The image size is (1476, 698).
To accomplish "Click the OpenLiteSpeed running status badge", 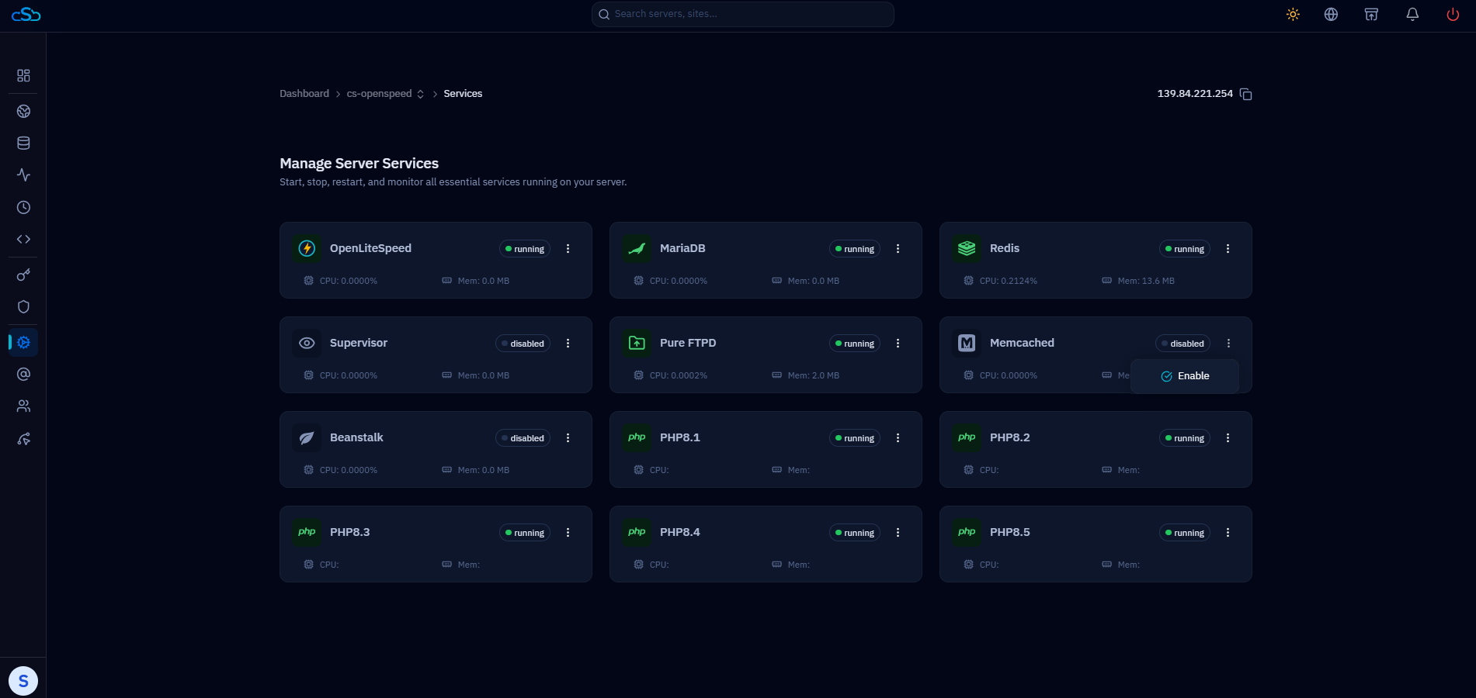I will tap(525, 249).
